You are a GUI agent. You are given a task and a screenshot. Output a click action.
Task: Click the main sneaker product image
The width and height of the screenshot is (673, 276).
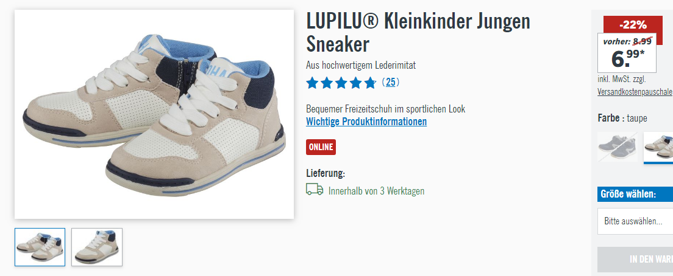click(x=154, y=114)
